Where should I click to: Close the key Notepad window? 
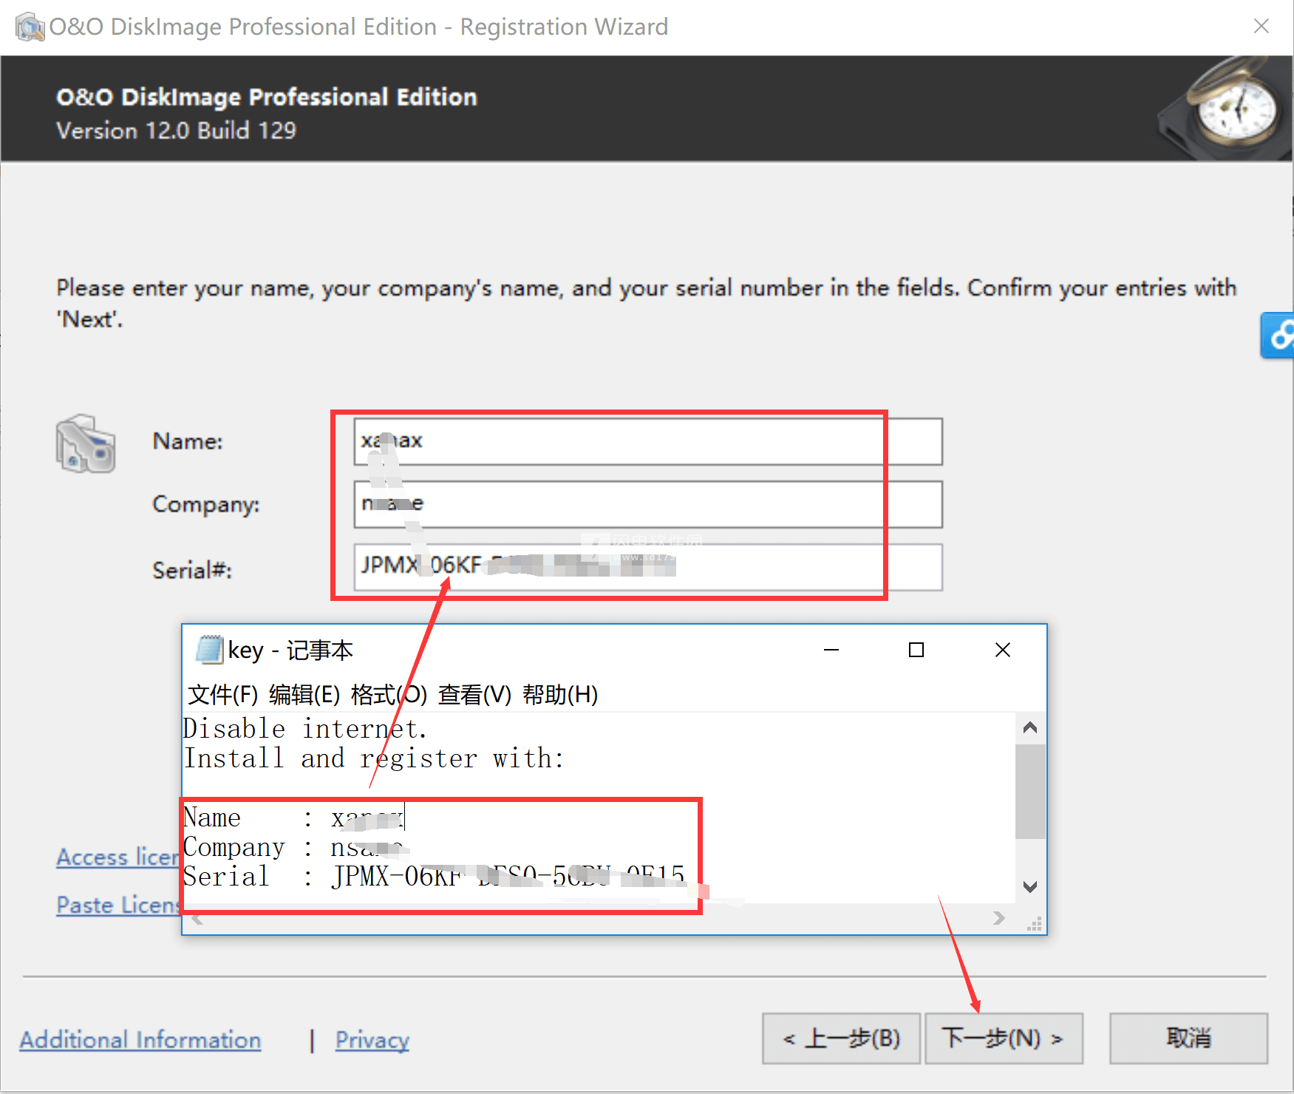(x=1002, y=650)
